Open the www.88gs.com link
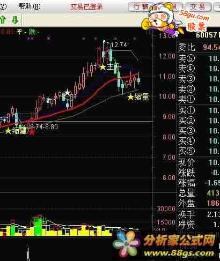Image resolution: width=220 pixels, height=261 pixels. tap(179, 253)
